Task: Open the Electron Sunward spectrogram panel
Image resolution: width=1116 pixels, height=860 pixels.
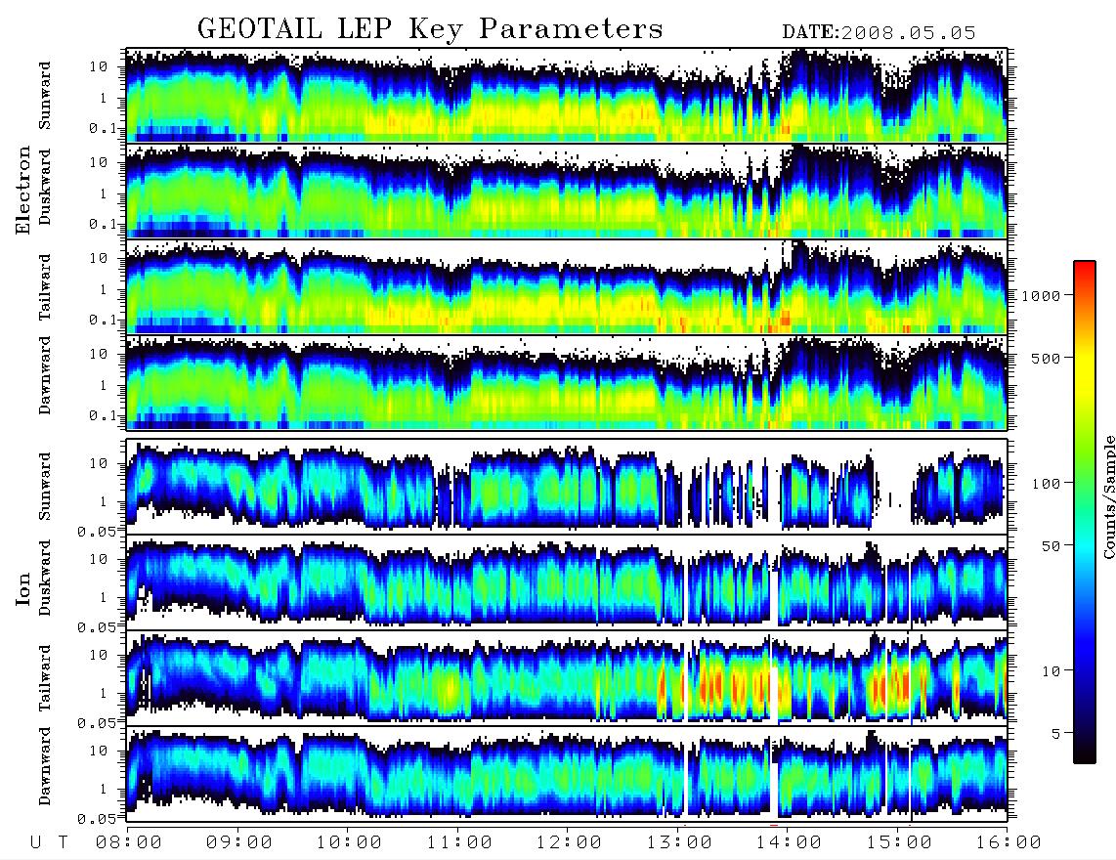Action: 567,96
